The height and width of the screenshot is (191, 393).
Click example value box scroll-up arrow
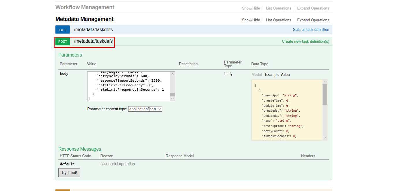tap(325, 82)
